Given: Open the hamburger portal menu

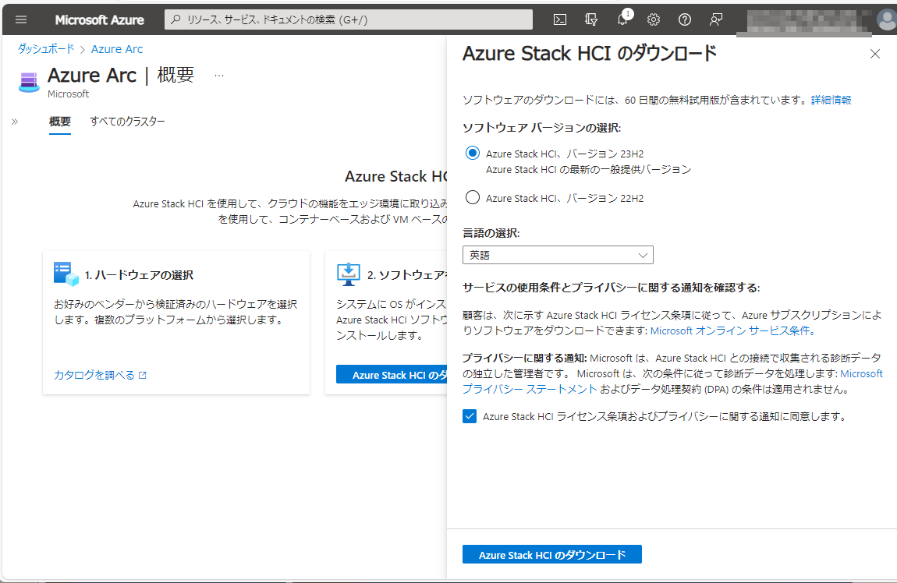Looking at the screenshot, I should (x=21, y=19).
